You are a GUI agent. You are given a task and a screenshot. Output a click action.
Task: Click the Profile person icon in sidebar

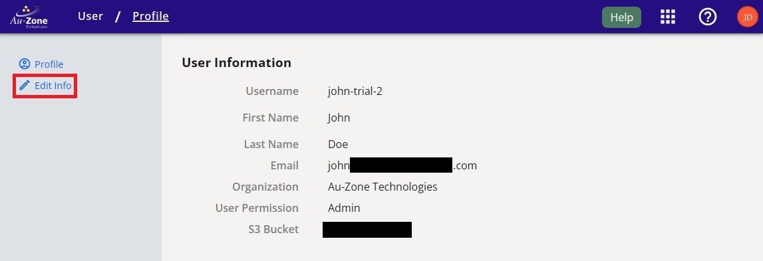(x=25, y=64)
